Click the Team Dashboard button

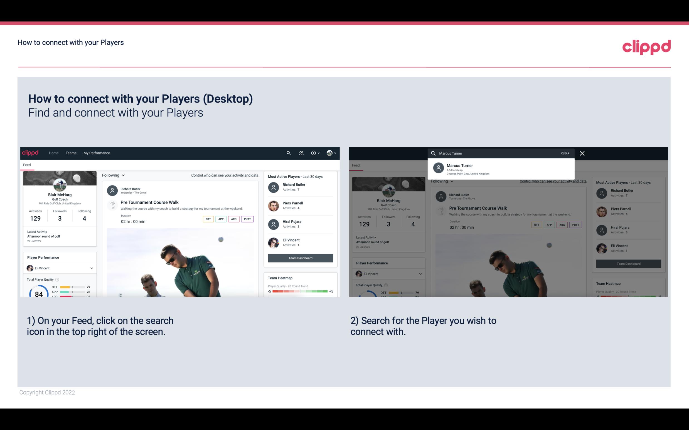click(300, 257)
